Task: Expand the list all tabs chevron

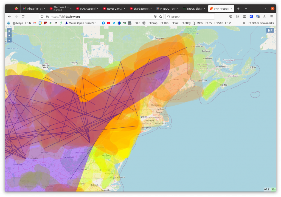Action: 246,9
